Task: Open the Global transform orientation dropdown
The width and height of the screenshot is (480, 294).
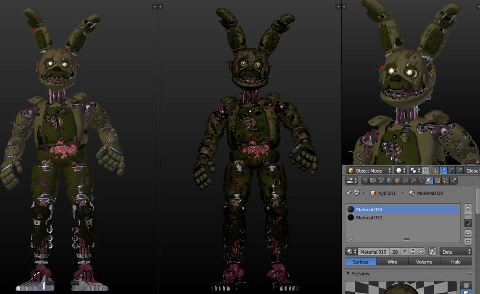Action: point(472,171)
